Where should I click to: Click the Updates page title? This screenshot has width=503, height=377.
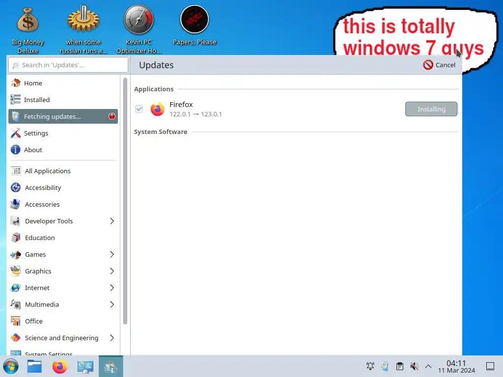[156, 65]
